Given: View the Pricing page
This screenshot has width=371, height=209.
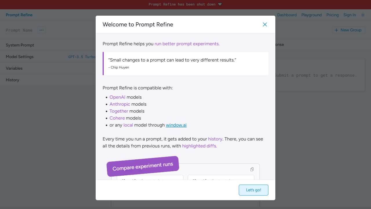Looking at the screenshot, I should (332, 15).
